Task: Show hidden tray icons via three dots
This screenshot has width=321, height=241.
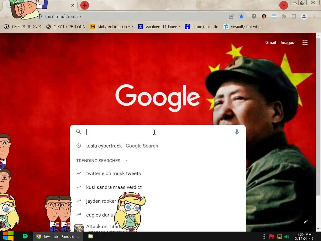Action: (264, 237)
